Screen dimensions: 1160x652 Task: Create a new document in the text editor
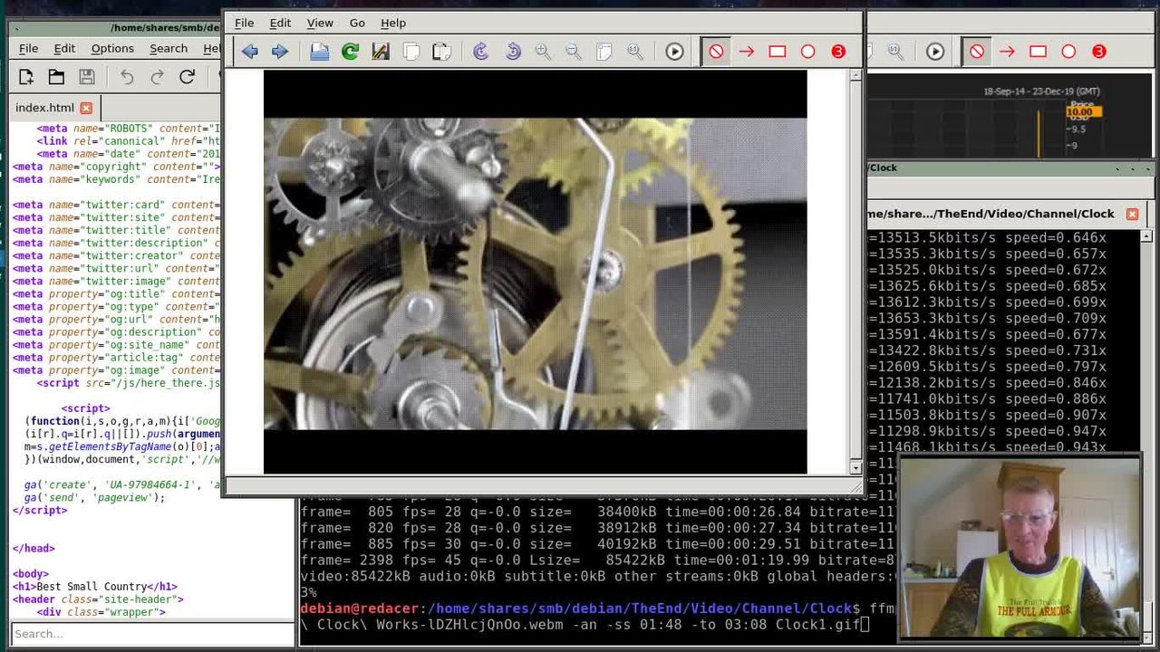click(26, 77)
